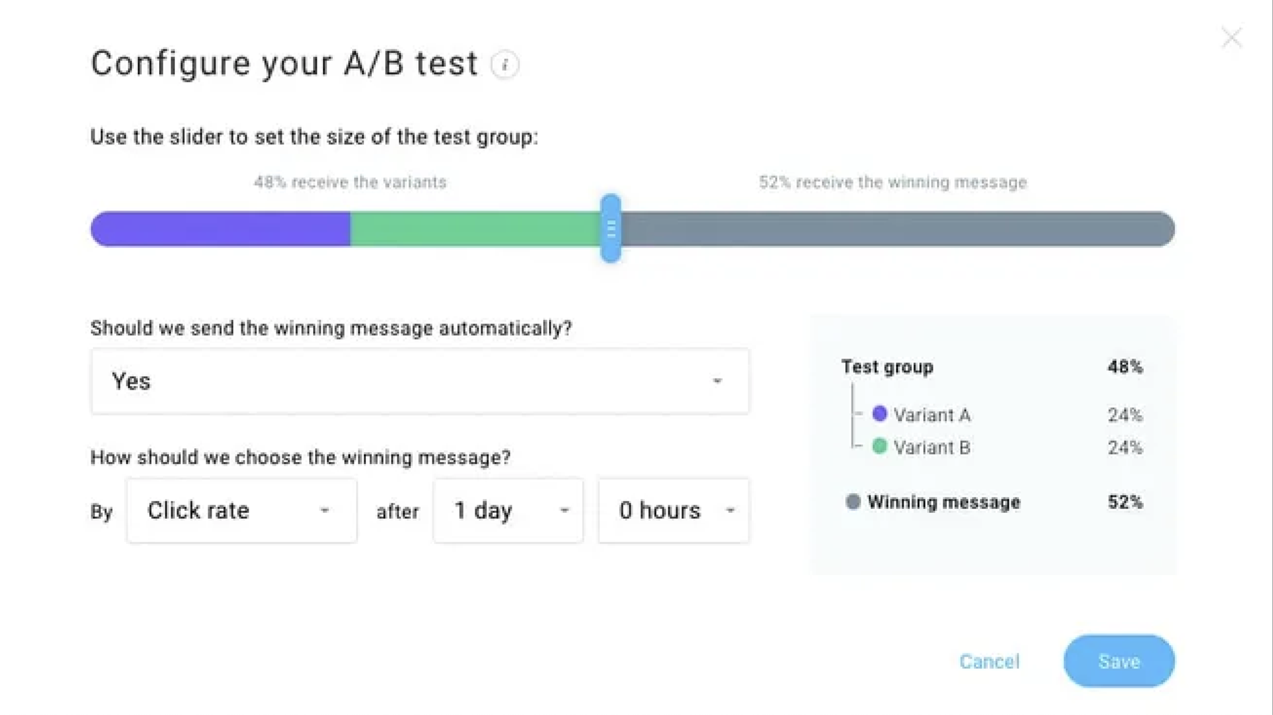The width and height of the screenshot is (1273, 715).
Task: Save the A/B test configuration
Action: (x=1119, y=661)
